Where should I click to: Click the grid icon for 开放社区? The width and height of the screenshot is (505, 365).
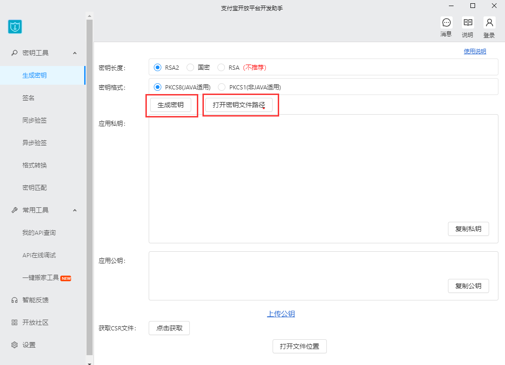pyautogui.click(x=14, y=322)
